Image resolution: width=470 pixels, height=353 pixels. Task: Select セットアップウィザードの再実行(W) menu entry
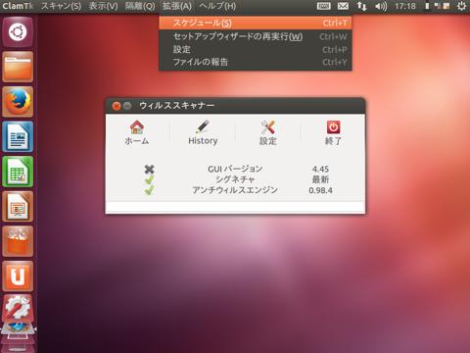tap(256, 36)
